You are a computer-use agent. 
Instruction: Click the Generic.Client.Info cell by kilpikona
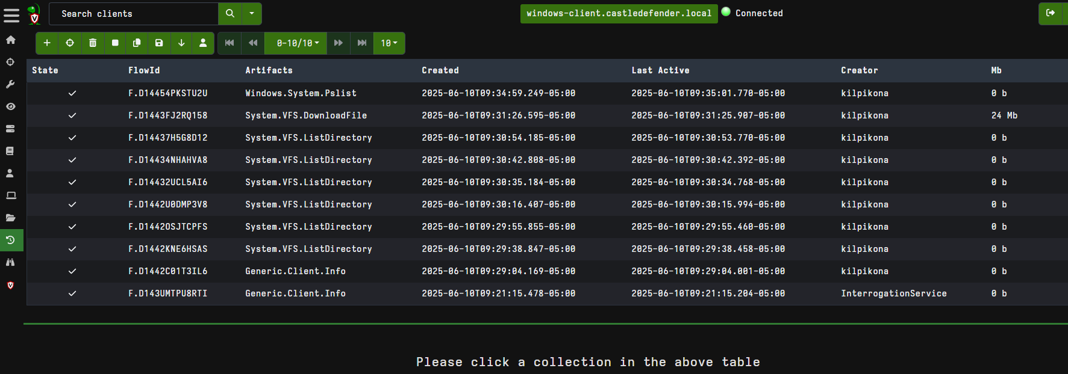[x=295, y=271]
